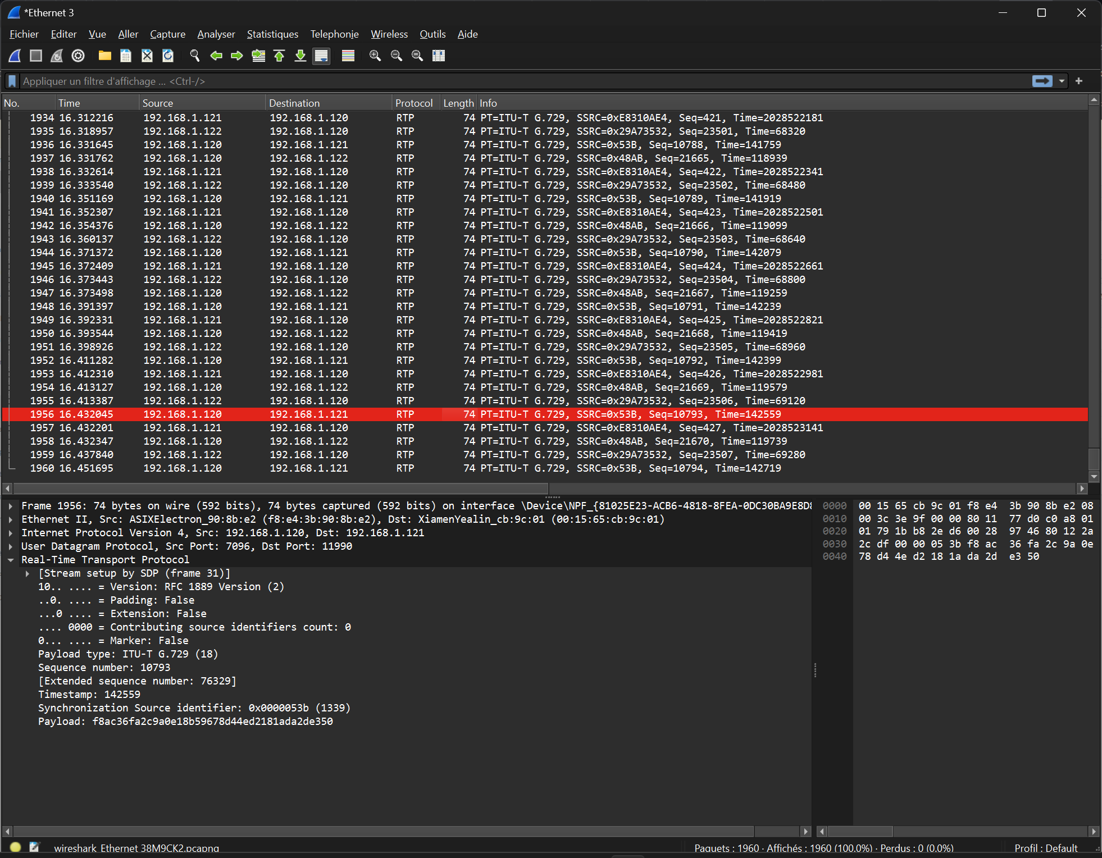
Task: Reset text to normal size
Action: [x=417, y=56]
